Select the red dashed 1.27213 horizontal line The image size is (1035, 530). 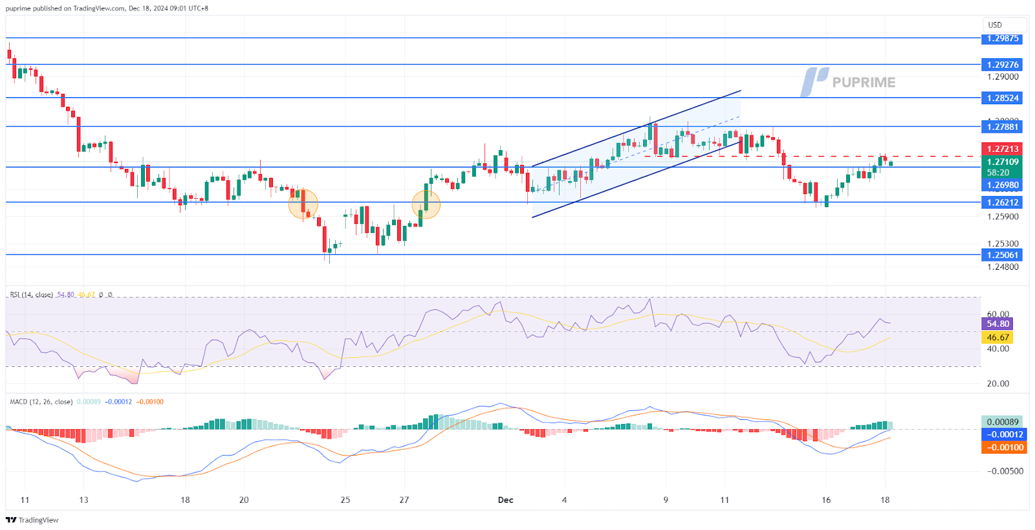click(x=812, y=156)
